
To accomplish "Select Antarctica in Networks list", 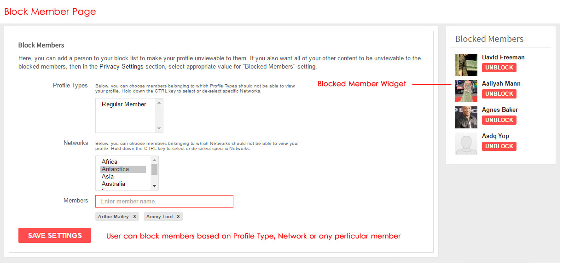I will click(115, 169).
